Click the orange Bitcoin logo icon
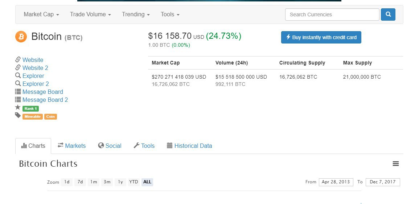This screenshot has height=204, width=419. click(21, 37)
